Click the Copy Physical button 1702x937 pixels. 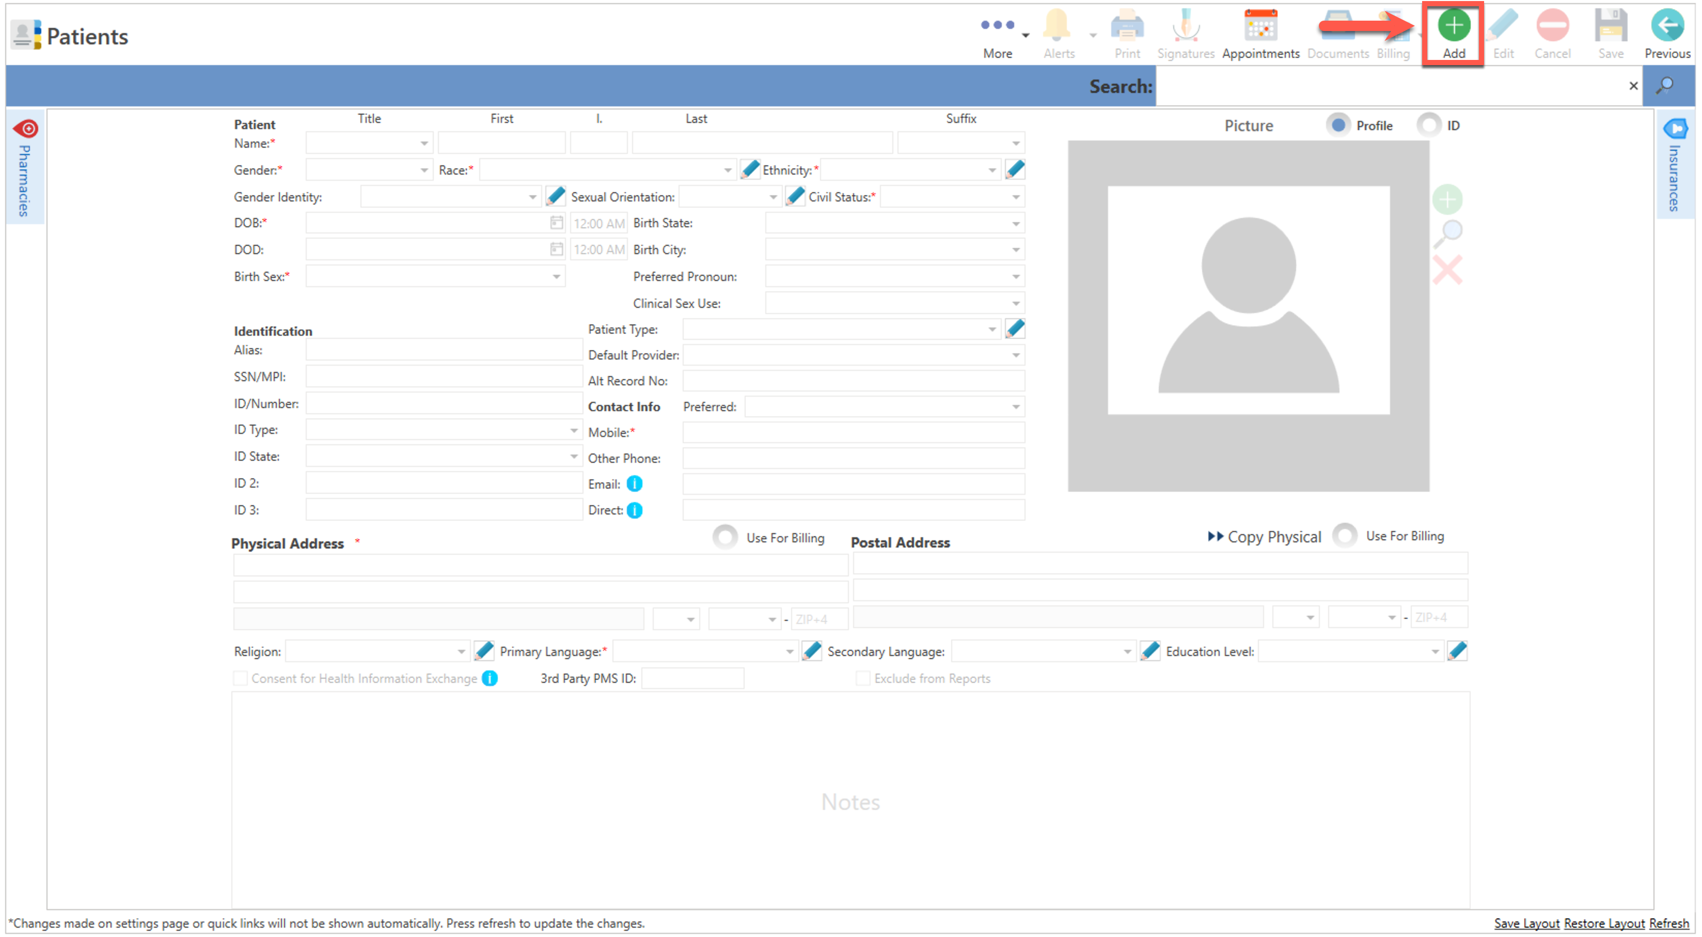[1265, 537]
